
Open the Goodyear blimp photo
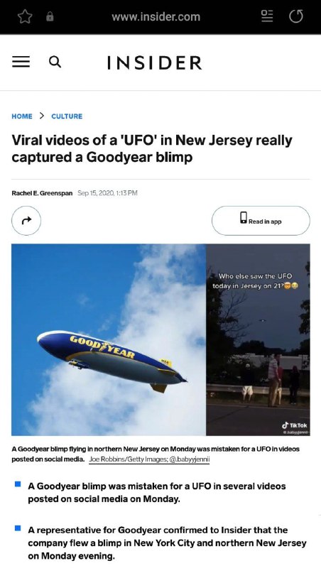[x=109, y=339]
